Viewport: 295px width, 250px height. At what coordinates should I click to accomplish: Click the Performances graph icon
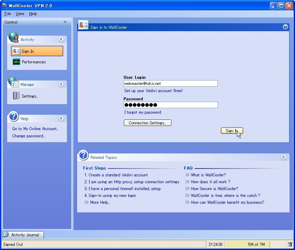pyautogui.click(x=16, y=62)
